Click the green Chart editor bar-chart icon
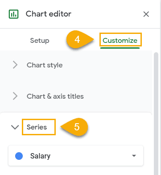This screenshot has height=175, width=161. pyautogui.click(x=13, y=14)
